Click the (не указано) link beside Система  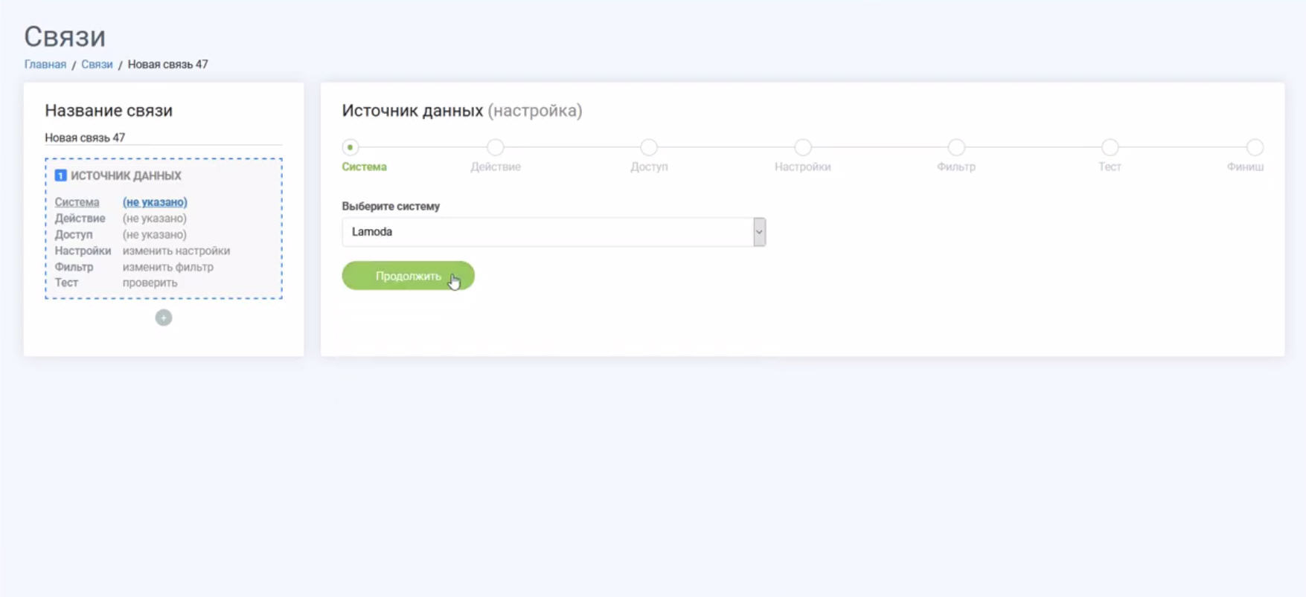pyautogui.click(x=155, y=202)
